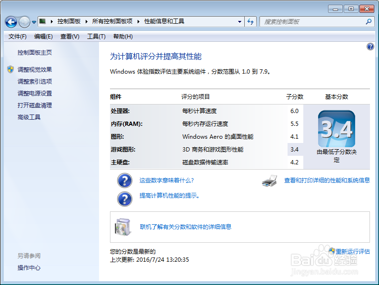Click the 基本分数 column header
379x285 pixels.
coord(337,97)
